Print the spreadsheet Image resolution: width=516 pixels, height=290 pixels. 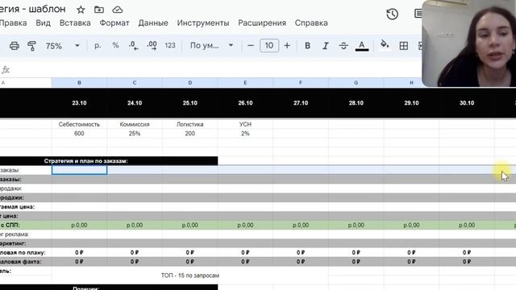click(15, 46)
